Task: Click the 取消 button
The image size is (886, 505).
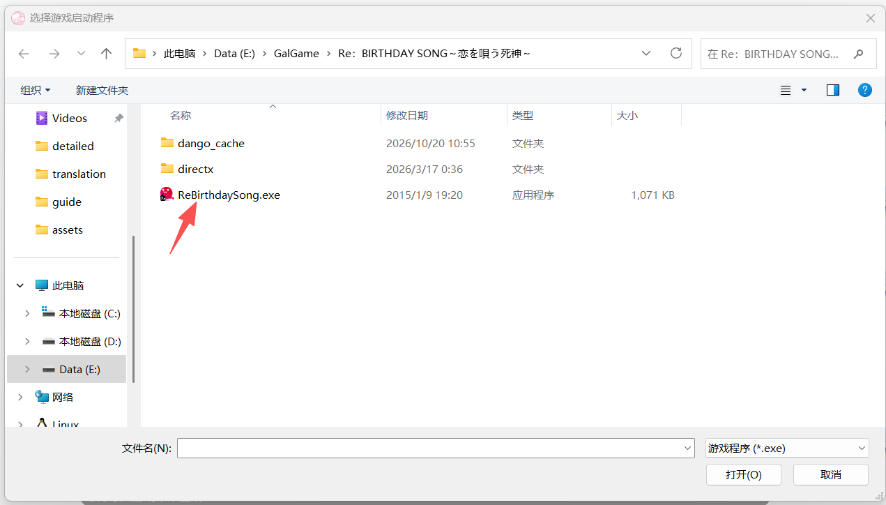Action: (x=831, y=474)
